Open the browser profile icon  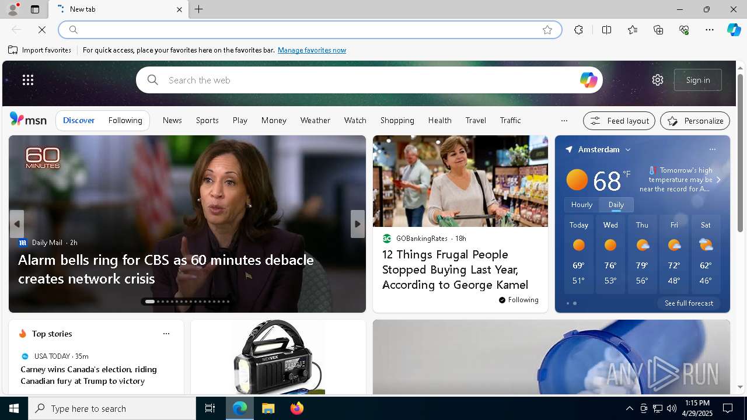click(x=12, y=9)
